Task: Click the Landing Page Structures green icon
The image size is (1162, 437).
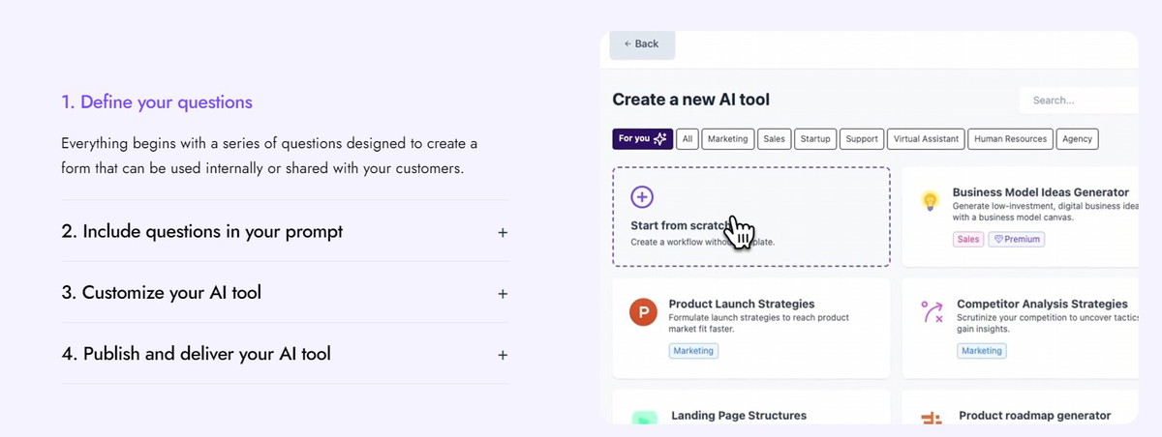Action: click(x=642, y=420)
